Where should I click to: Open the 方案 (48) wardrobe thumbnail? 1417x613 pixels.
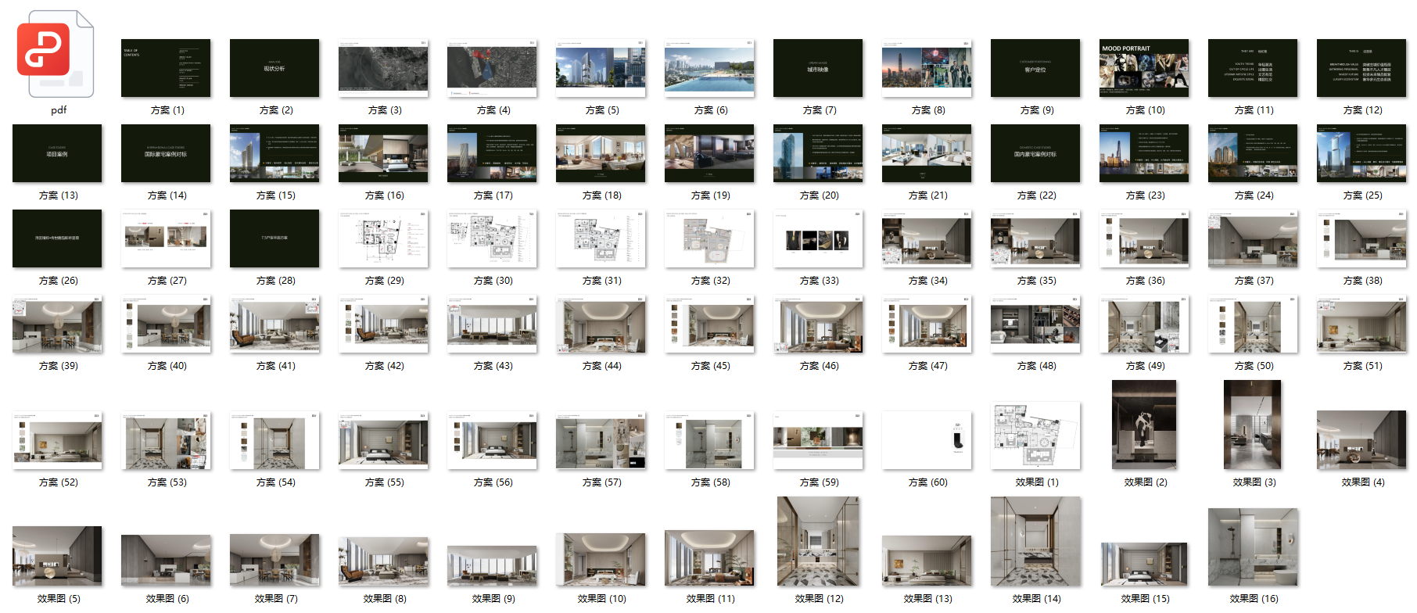tap(1035, 324)
